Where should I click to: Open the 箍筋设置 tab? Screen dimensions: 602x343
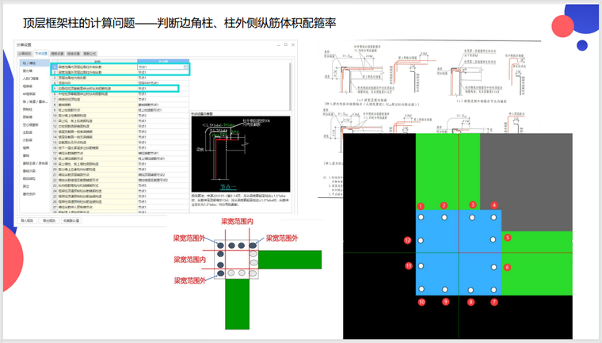point(58,54)
